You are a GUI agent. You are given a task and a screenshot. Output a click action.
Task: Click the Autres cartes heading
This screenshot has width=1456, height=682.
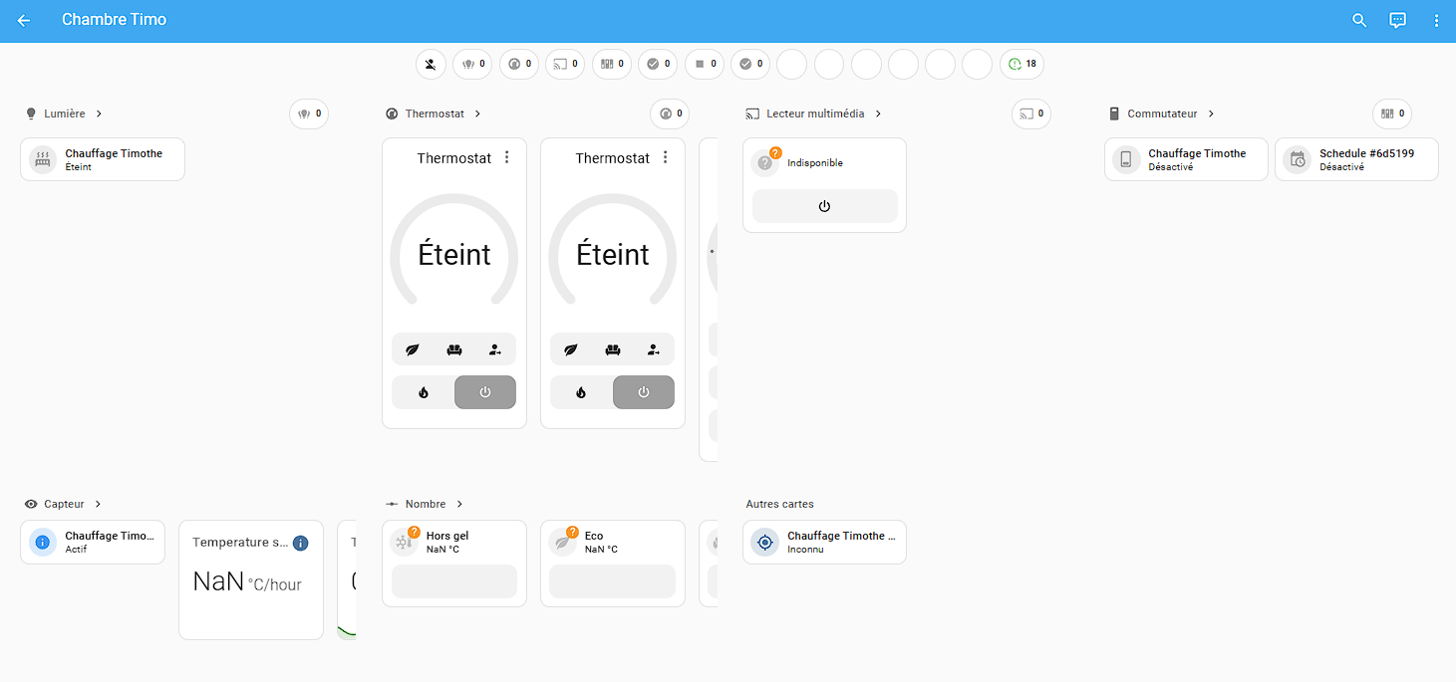[x=780, y=504]
